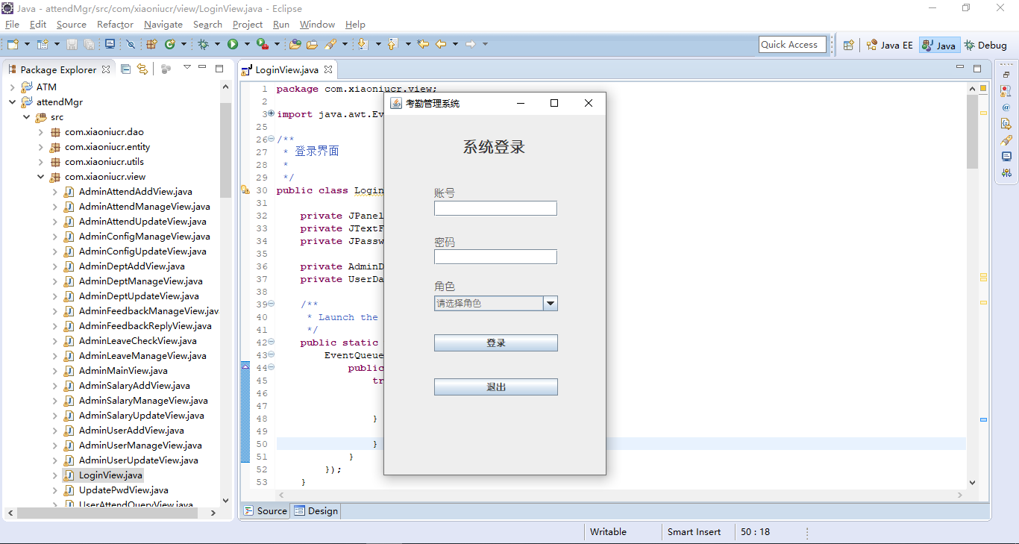Open the Run button dropdown arrow
Image resolution: width=1019 pixels, height=544 pixels.
coord(246,44)
